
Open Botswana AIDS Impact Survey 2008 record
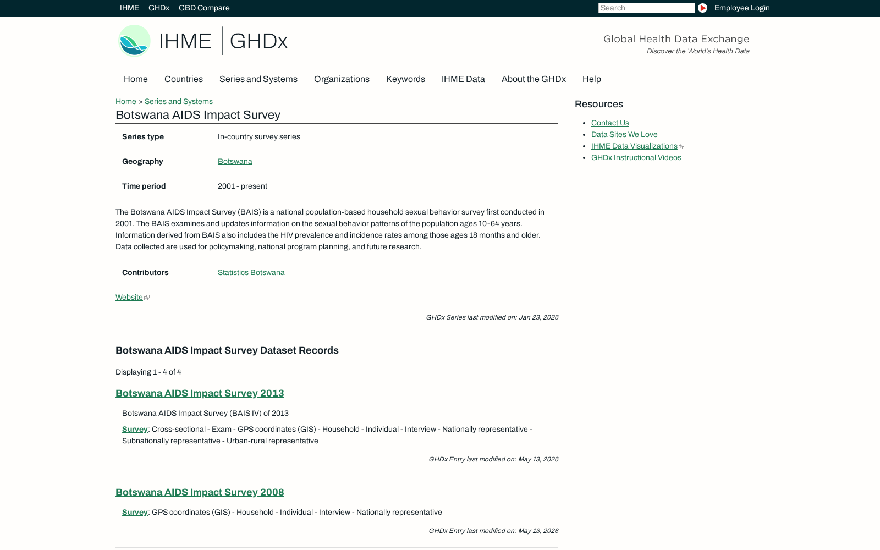click(x=200, y=492)
